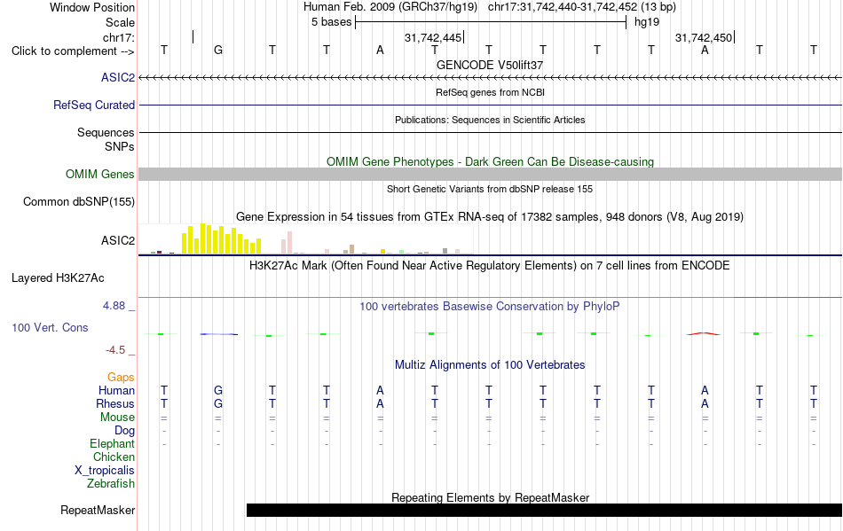This screenshot has width=843, height=531.
Task: Click the Human species label in Multiz
Action: tap(116, 390)
